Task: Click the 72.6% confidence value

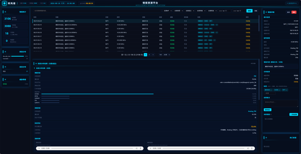Action: click(x=254, y=127)
